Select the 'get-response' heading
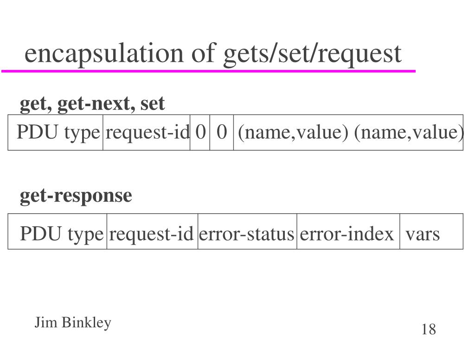Viewport: 475px width, 356px height. [x=76, y=196]
